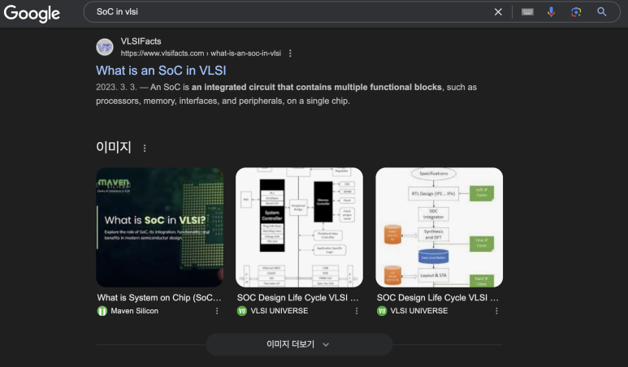
Task: Click Maven Silicon source icon
Action: (102, 311)
